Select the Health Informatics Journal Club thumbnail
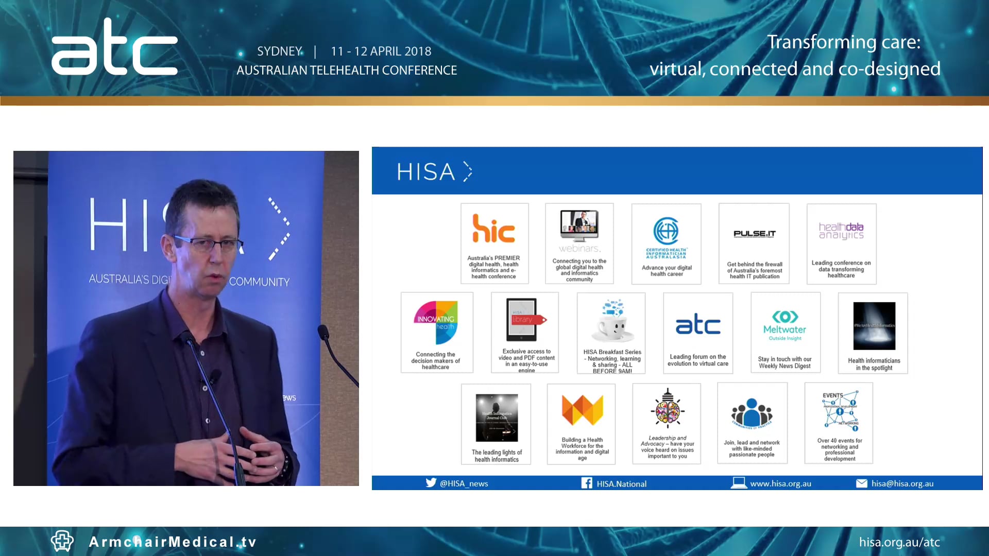Viewport: 989px width, 556px height. point(497,418)
